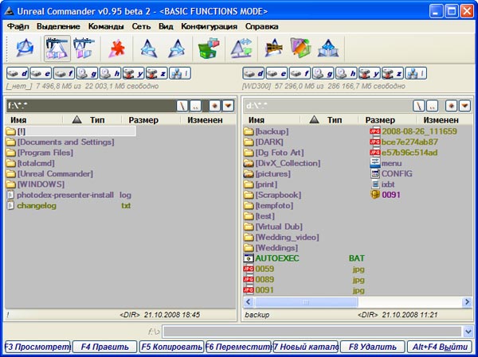Image resolution: width=478 pixels, height=357 pixels.
Task: Select drive e in left drive bar
Action: (41, 73)
